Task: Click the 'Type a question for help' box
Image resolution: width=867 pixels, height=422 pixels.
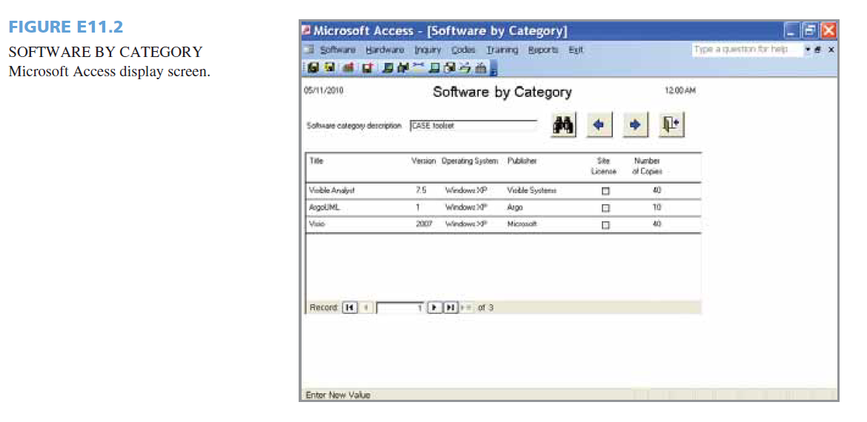Action: (746, 50)
